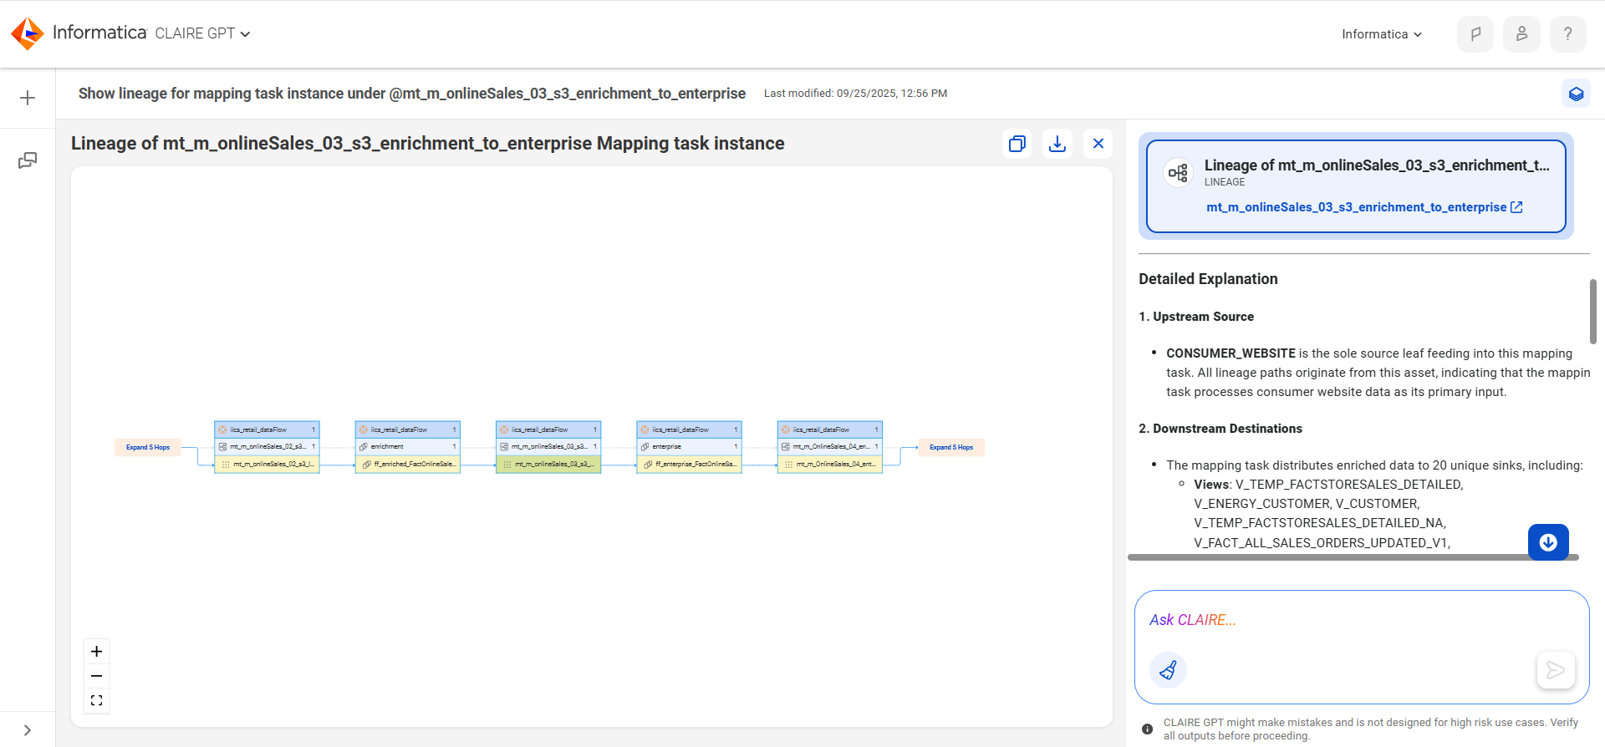Click the middle mt_m_onlineSales_03_s3 white row
1605x747 pixels.
pyautogui.click(x=548, y=447)
